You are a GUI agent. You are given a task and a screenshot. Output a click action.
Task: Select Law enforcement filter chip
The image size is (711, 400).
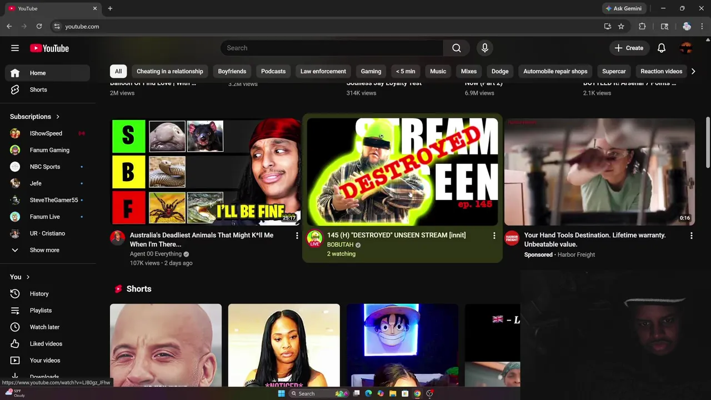coord(323,71)
